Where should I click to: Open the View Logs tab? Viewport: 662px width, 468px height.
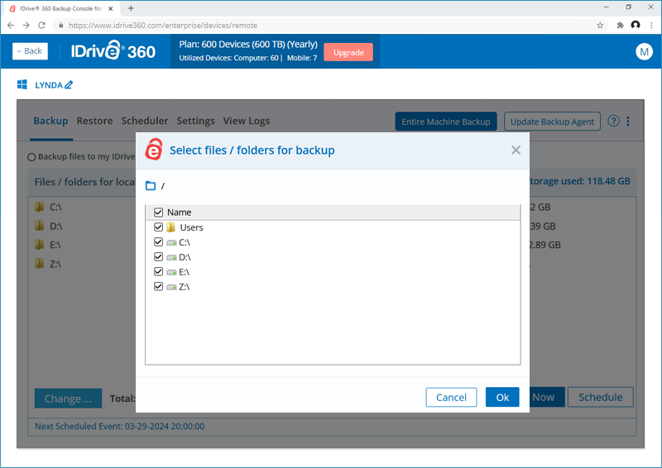247,121
